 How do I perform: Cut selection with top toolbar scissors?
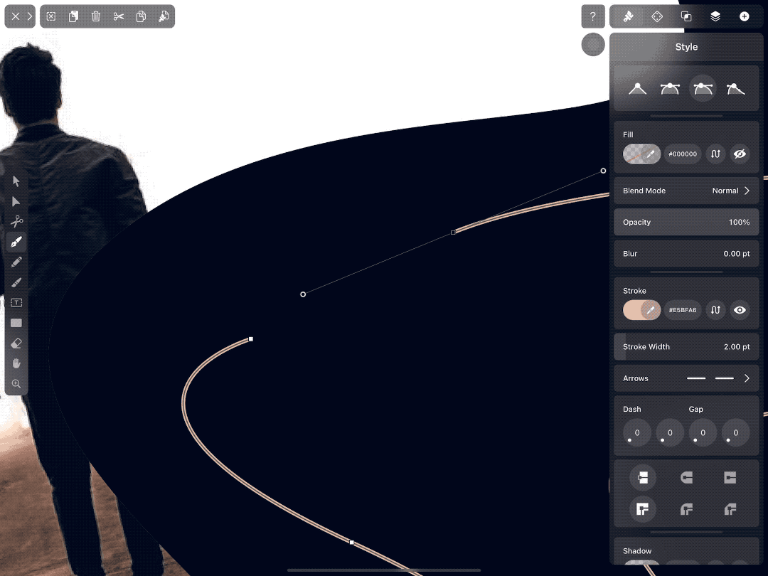tap(119, 16)
